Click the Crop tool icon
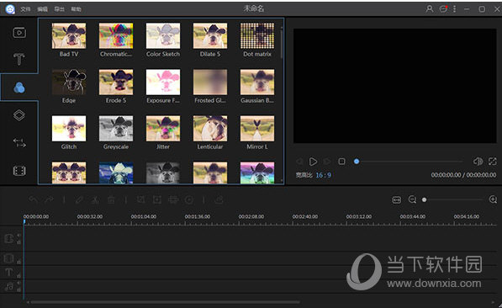The width and height of the screenshot is (502, 308). pos(140,200)
